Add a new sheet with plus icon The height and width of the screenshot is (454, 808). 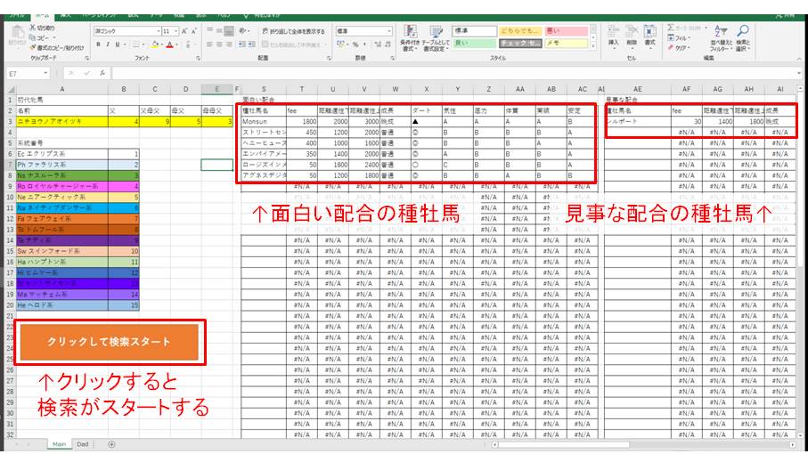[x=111, y=444]
